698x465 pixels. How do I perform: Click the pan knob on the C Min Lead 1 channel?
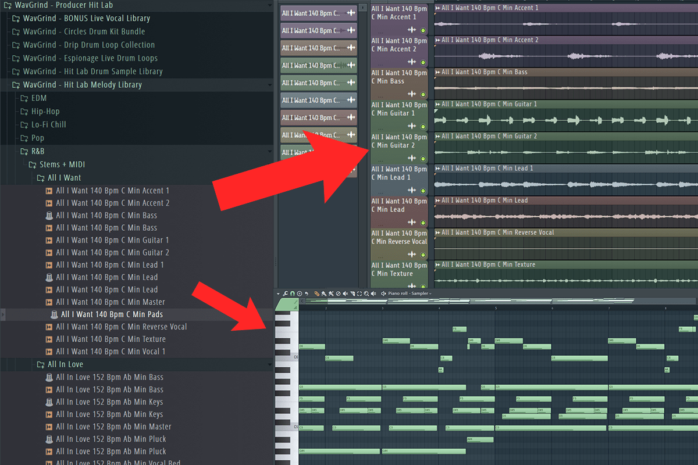(x=411, y=190)
